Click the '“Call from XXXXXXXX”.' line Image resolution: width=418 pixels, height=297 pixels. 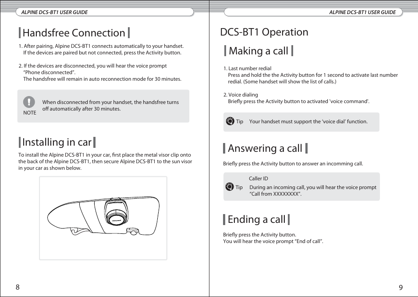tap(276, 194)
